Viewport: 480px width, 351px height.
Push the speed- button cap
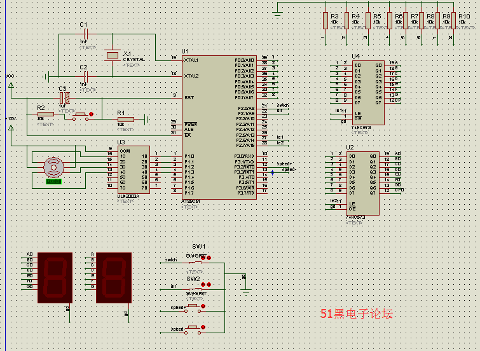[193, 327]
